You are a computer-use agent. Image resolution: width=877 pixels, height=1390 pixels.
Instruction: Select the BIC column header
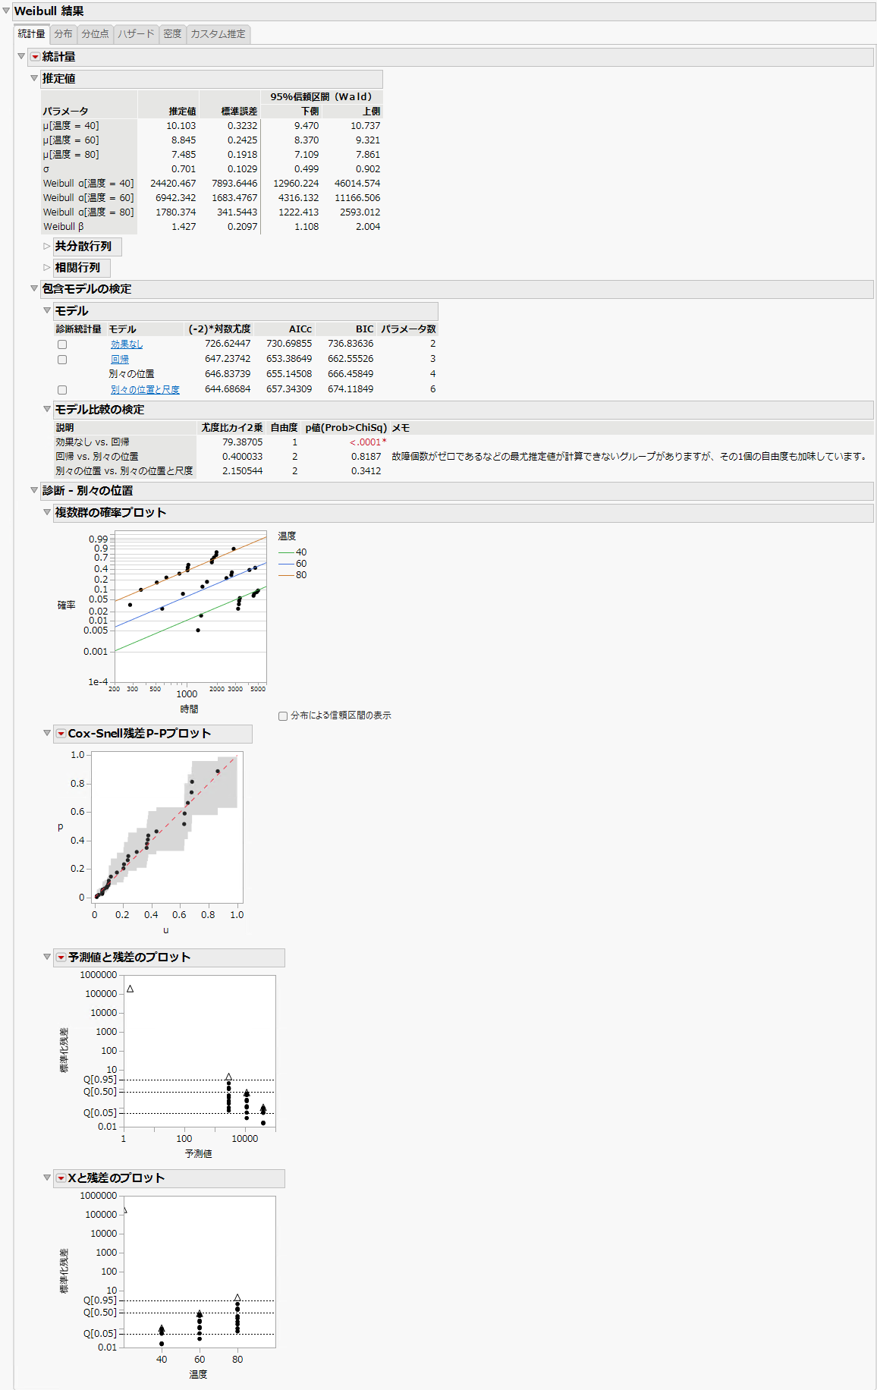tap(364, 329)
